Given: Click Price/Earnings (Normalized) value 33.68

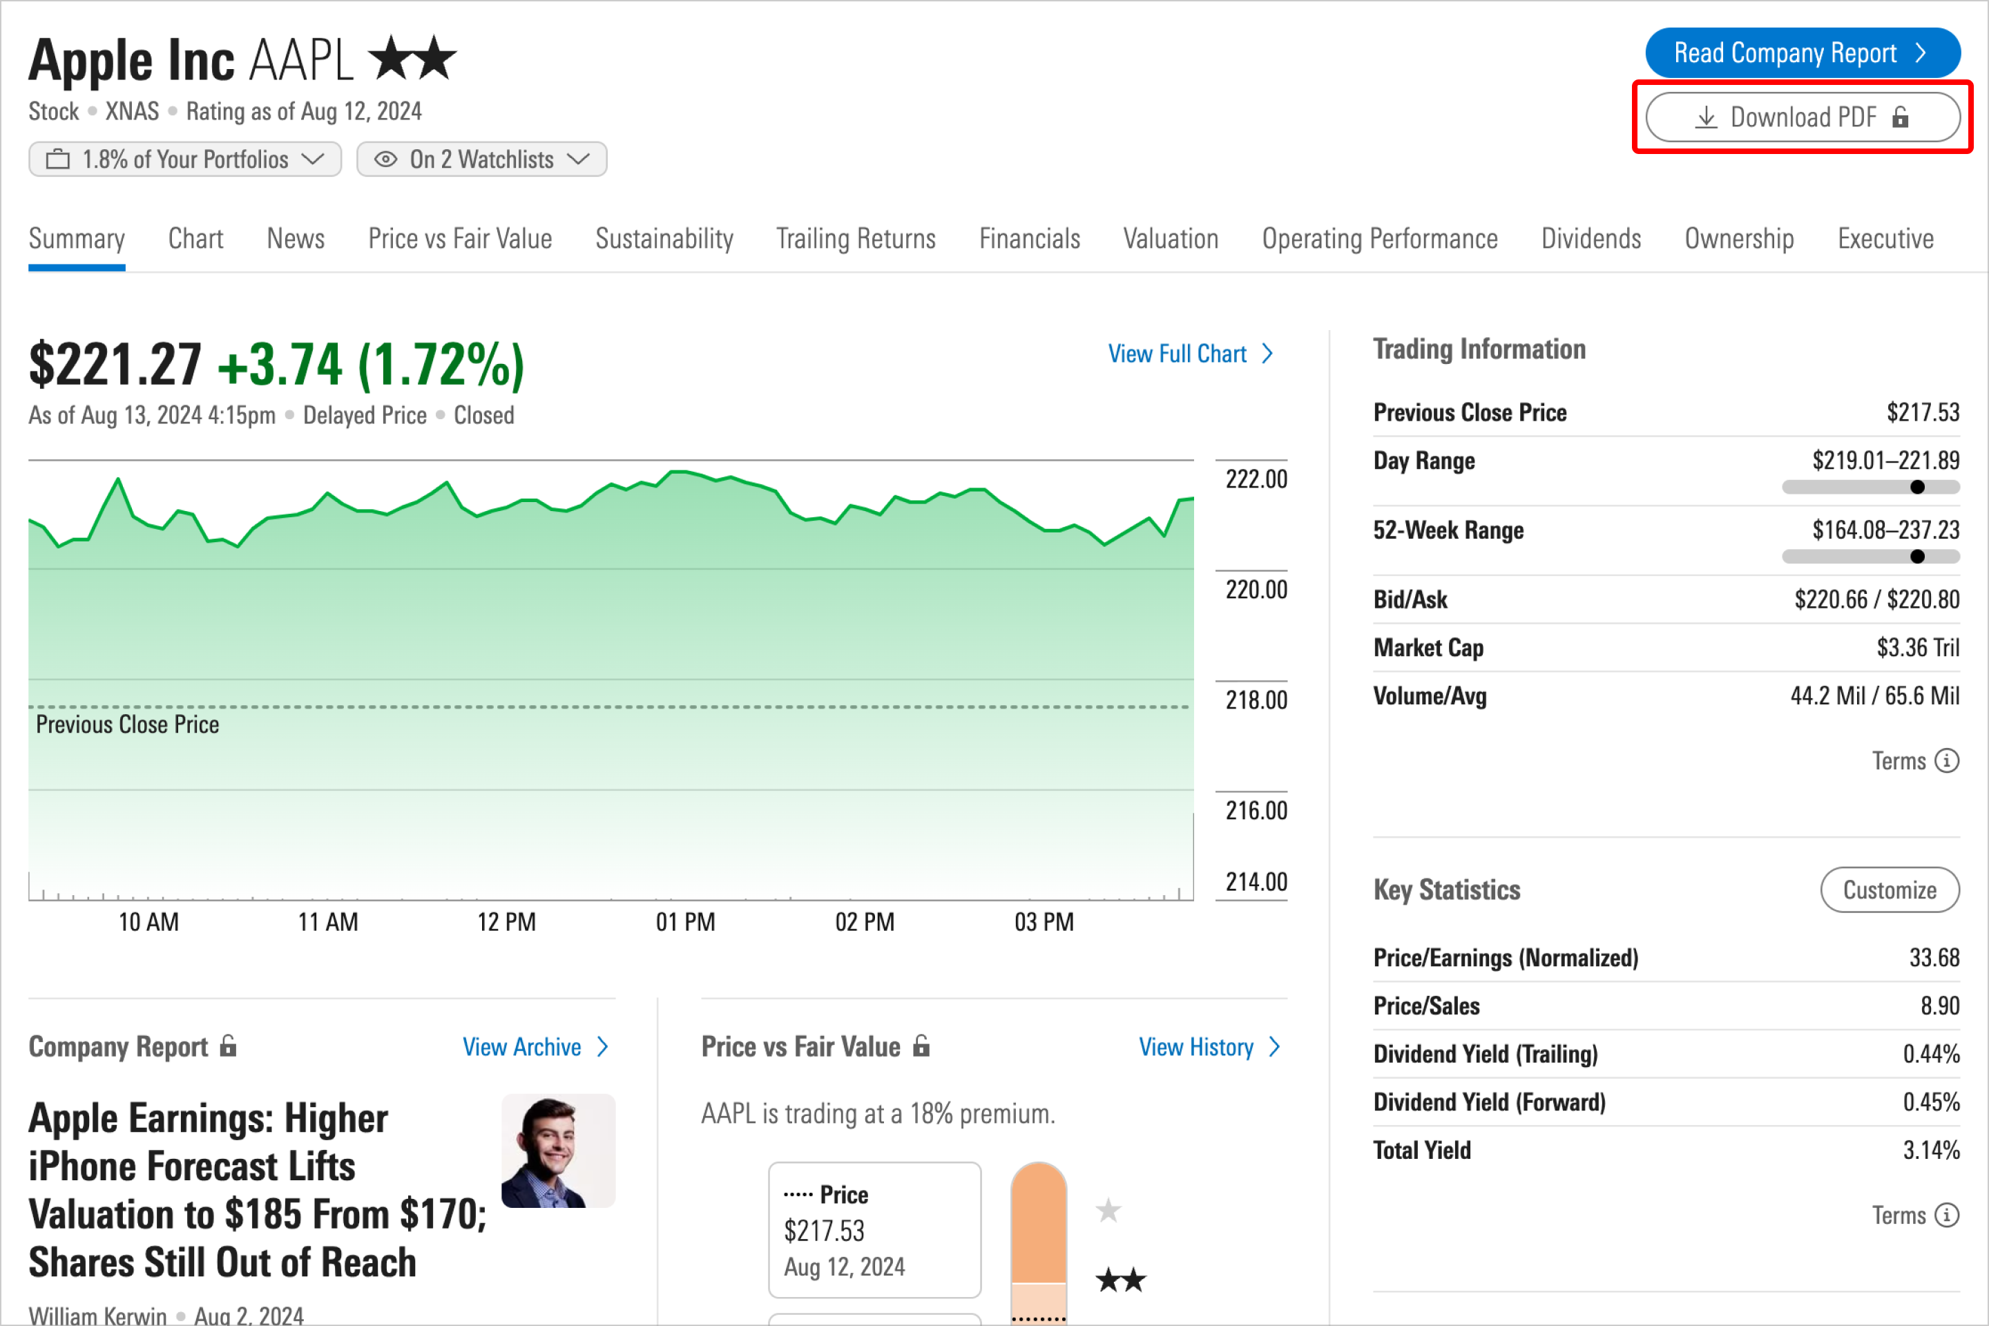Looking at the screenshot, I should tap(1934, 958).
